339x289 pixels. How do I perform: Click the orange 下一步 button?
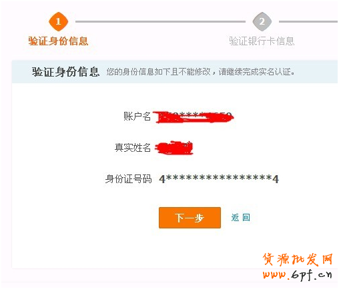190,218
